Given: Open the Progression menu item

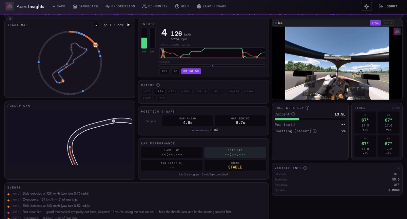Looking at the screenshot, I should click(x=120, y=6).
